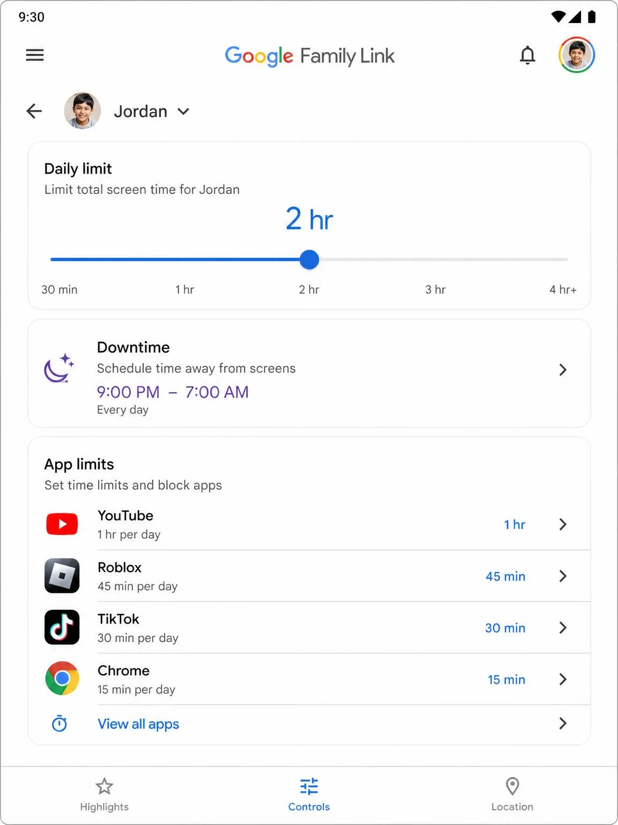618x825 pixels.
Task: Set daily limit to 1 hr label
Action: click(x=185, y=290)
